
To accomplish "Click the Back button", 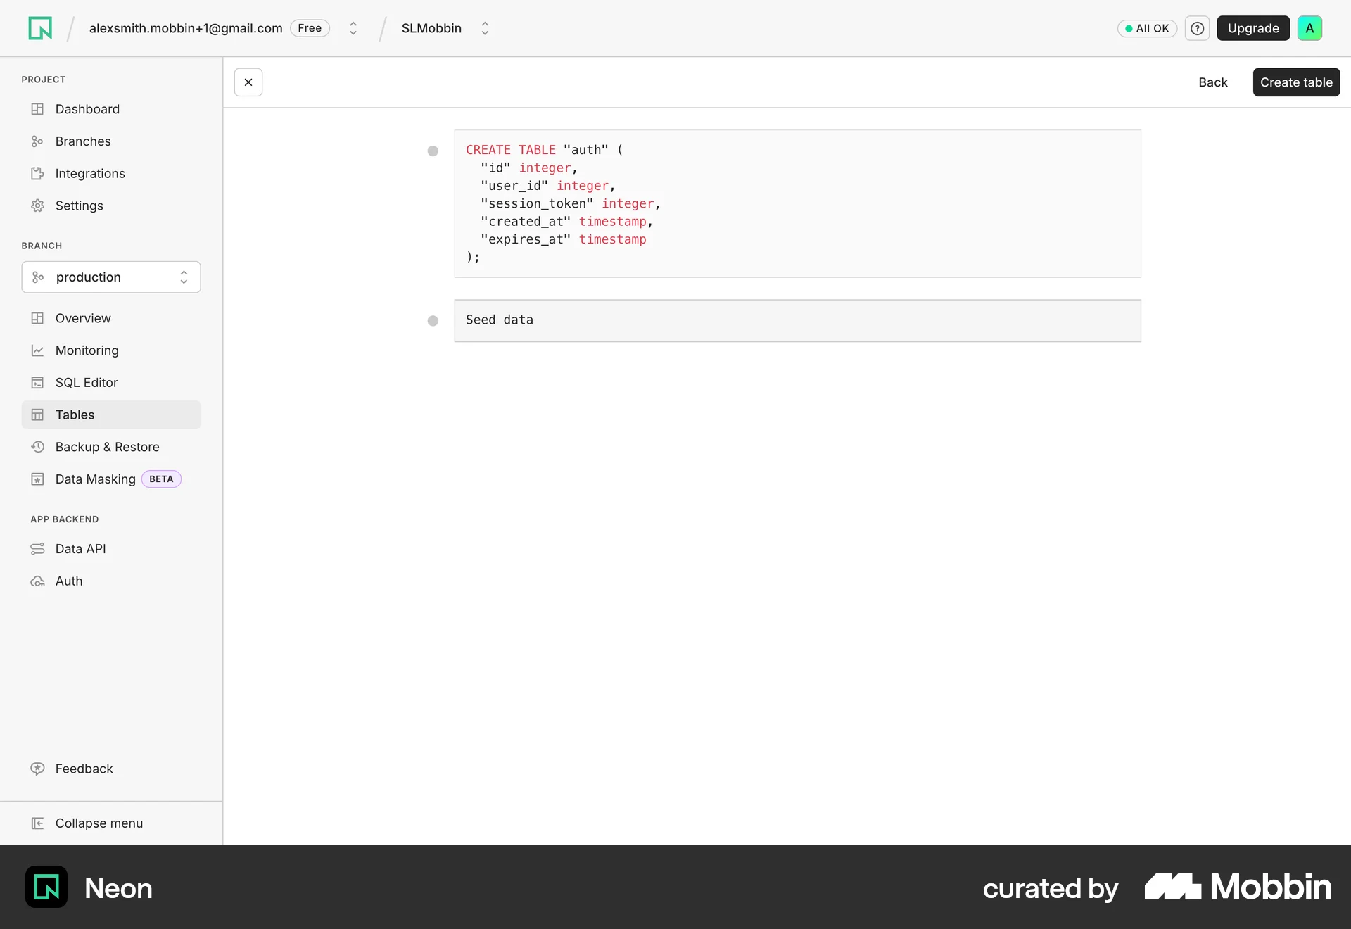I will [1213, 82].
